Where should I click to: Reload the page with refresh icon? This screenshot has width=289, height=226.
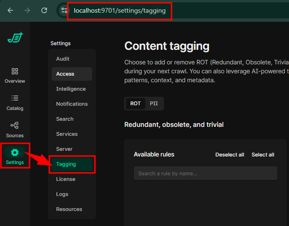44,10
